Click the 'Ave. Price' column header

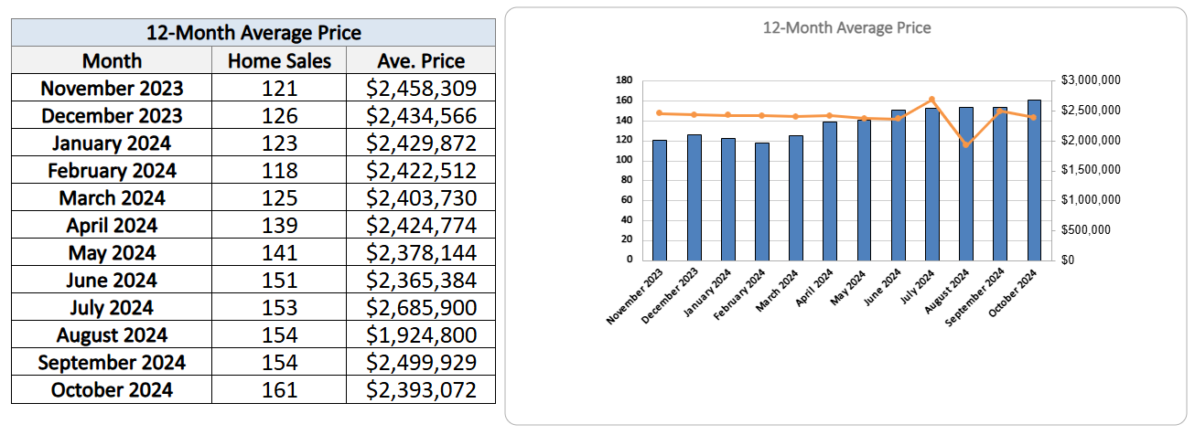(421, 60)
